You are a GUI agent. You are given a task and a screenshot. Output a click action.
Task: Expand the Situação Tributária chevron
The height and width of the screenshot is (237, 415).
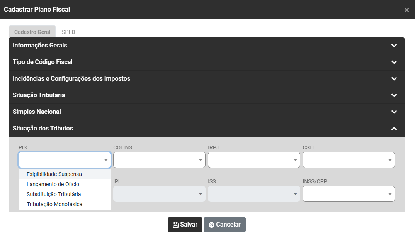[x=394, y=95]
